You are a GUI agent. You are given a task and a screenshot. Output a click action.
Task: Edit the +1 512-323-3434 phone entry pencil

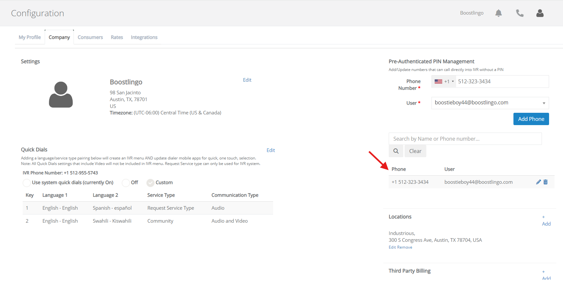click(x=538, y=182)
